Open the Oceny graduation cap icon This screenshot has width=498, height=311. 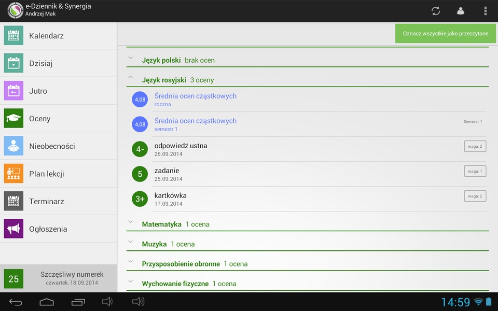tap(13, 118)
